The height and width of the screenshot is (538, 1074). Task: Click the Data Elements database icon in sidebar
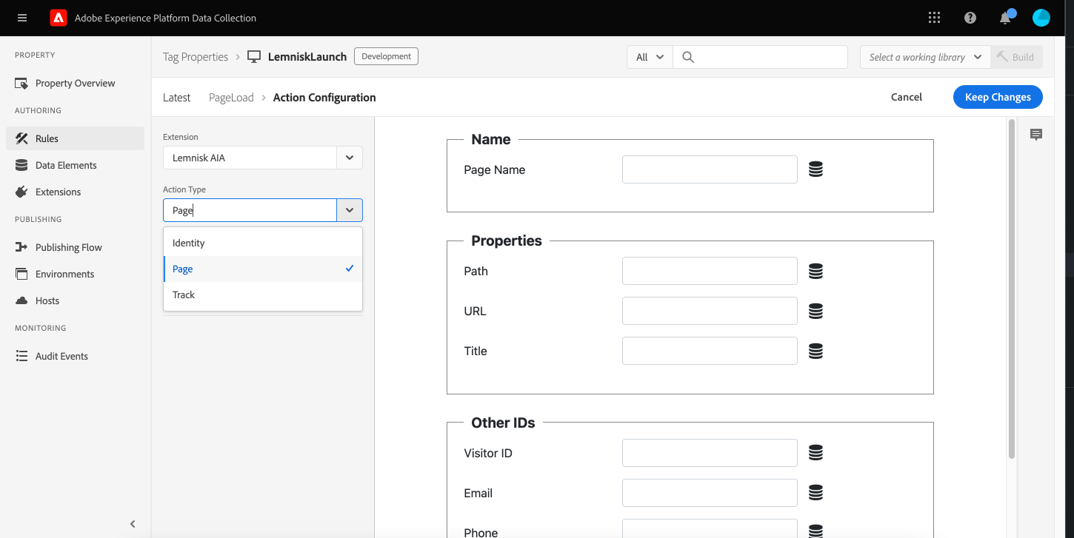click(21, 166)
